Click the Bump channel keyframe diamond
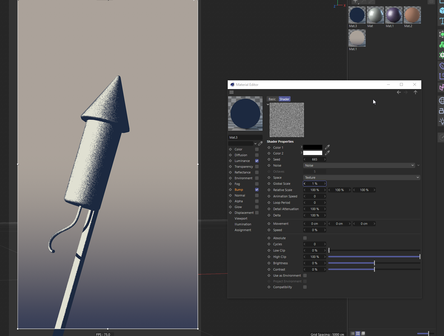This screenshot has width=444, height=336. (230, 190)
